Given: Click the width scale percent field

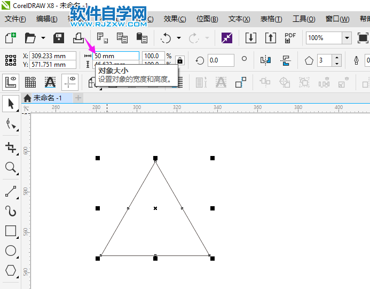Looking at the screenshot, I should click(153, 56).
